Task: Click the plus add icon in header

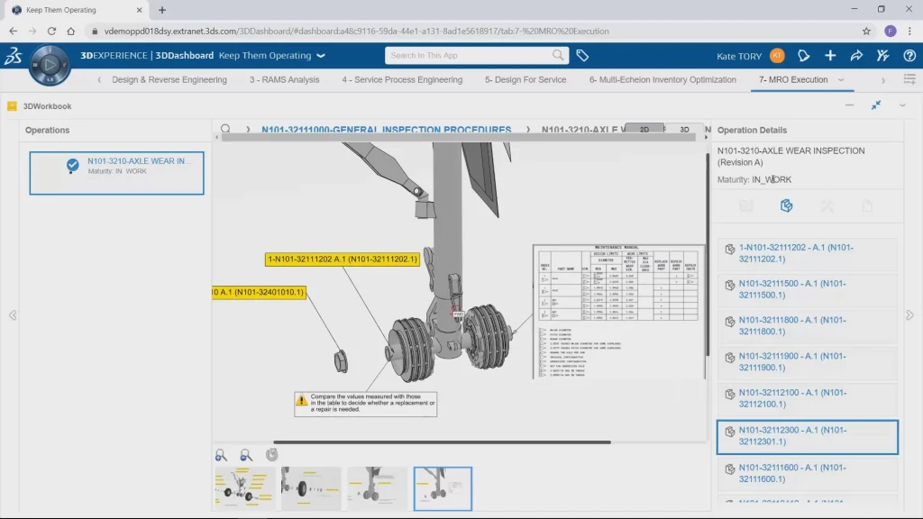Action: (830, 56)
